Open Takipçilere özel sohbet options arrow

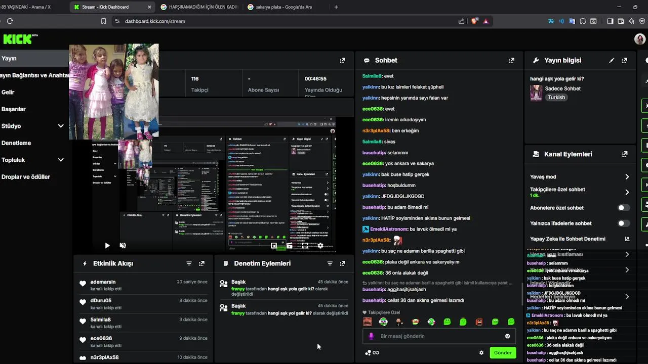(627, 192)
